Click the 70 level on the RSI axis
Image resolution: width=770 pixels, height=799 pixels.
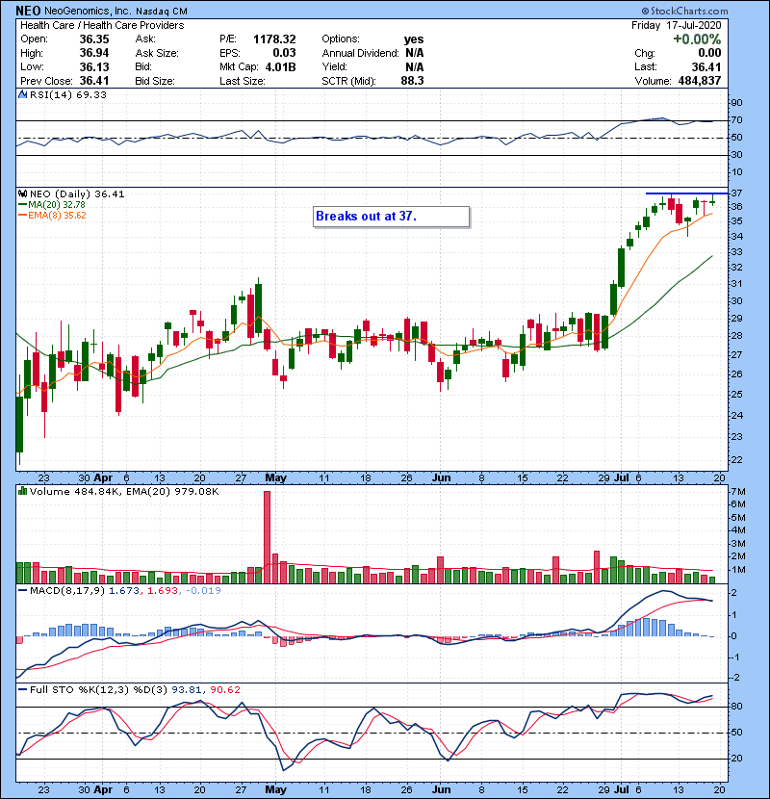(x=736, y=120)
